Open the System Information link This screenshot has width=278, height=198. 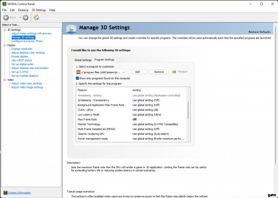point(19,192)
